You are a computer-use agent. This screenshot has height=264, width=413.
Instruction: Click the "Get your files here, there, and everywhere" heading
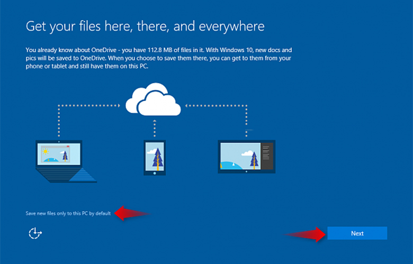point(145,25)
